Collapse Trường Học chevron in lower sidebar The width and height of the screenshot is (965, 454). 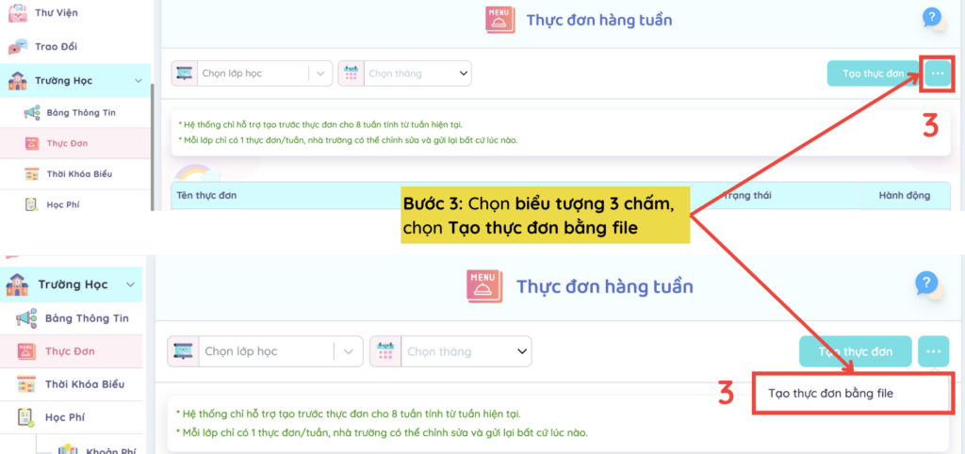click(x=130, y=284)
